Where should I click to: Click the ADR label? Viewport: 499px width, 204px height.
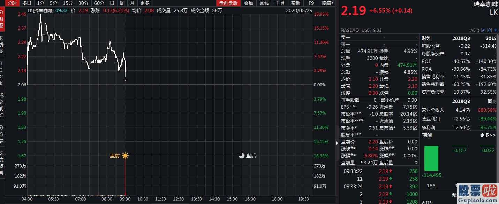tap(475, 30)
